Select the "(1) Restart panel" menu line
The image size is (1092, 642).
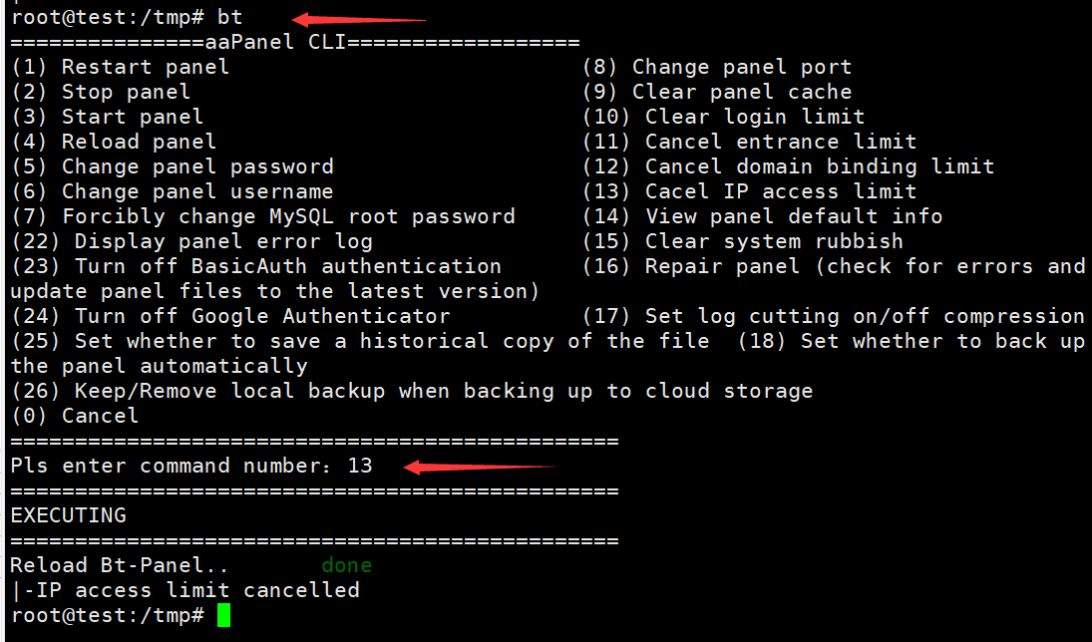120,67
